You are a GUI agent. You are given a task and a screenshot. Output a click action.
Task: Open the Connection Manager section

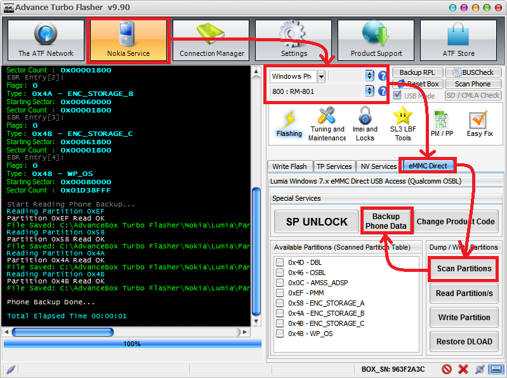(x=211, y=40)
